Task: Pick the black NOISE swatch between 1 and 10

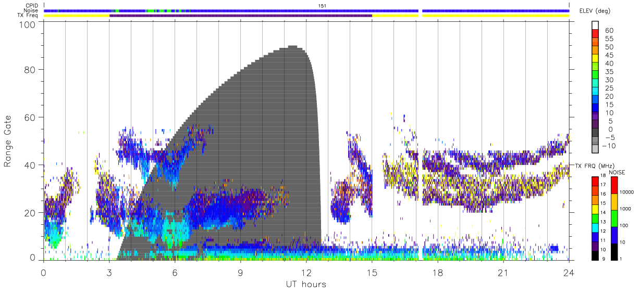Action: [614, 252]
